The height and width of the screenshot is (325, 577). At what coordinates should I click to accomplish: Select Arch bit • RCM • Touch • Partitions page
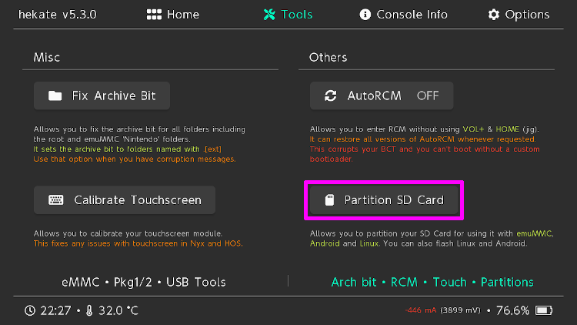(432, 282)
